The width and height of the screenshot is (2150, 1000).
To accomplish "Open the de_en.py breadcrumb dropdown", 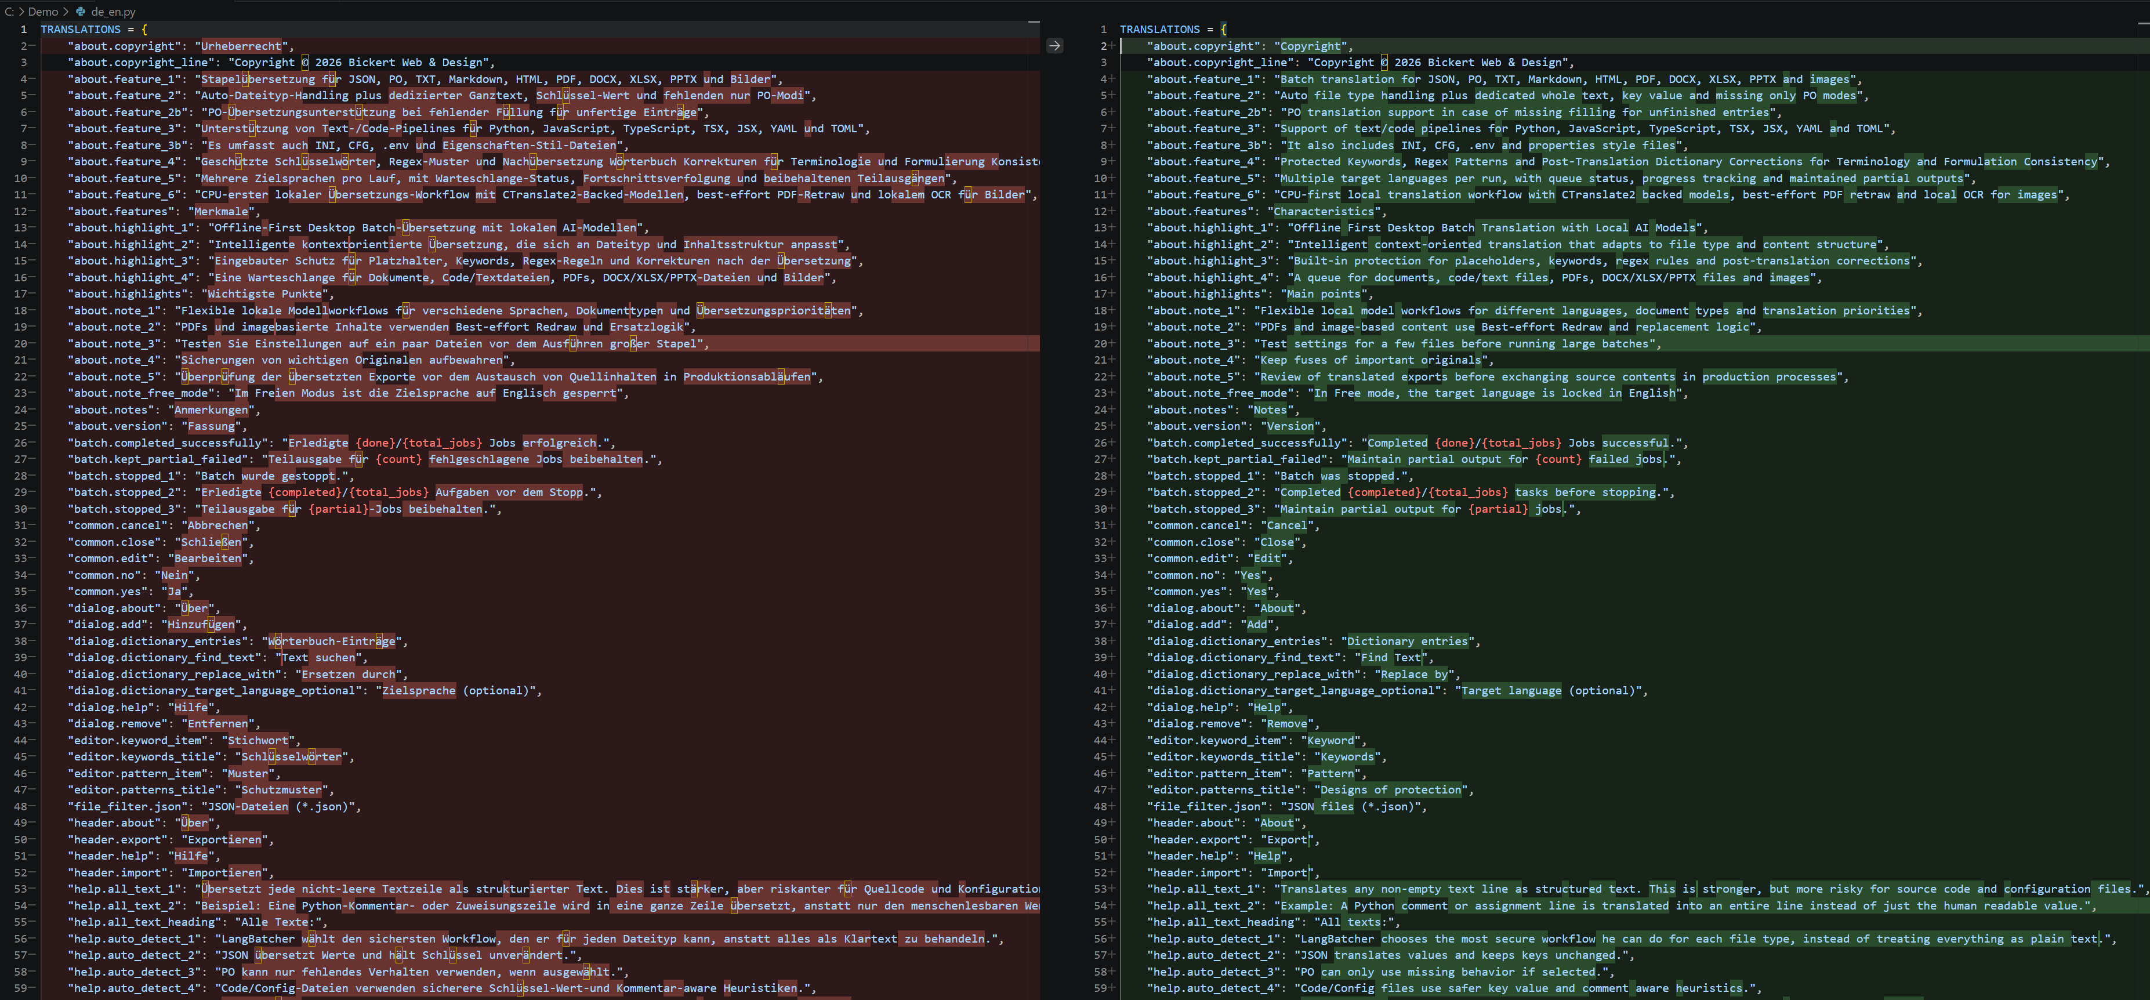I will (x=113, y=12).
